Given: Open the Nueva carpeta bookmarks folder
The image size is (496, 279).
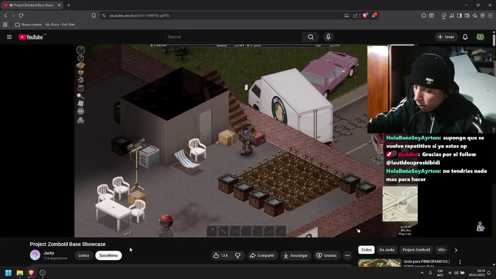Looking at the screenshot, I should click(x=28, y=24).
